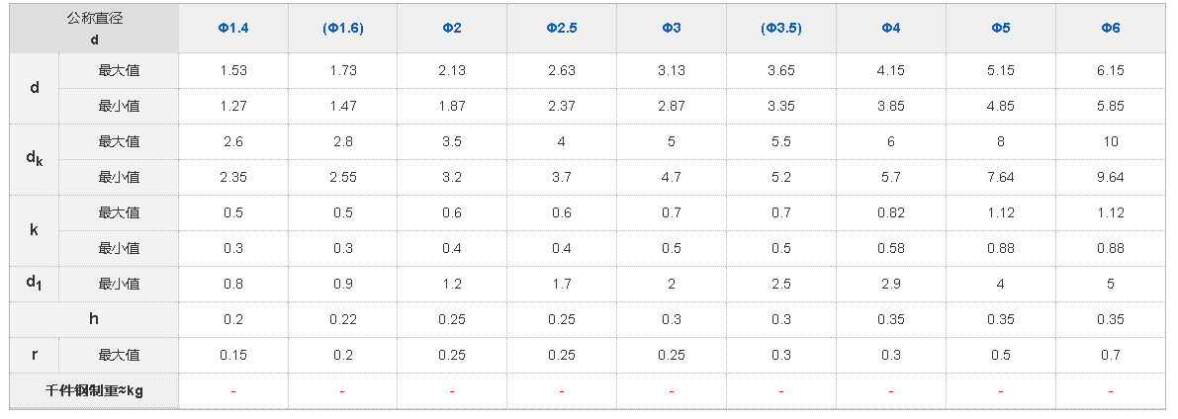Open the (Φ1.6) diameter header link
Image resolution: width=1178 pixels, height=419 pixels.
coord(343,28)
